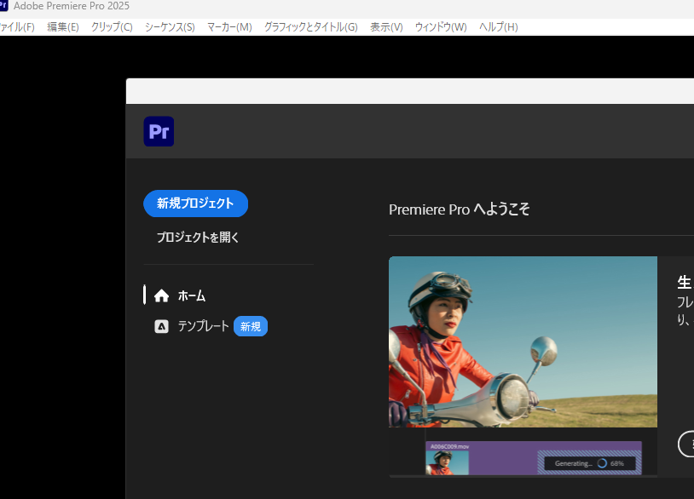Click the テンプレート sidebar icon

(161, 326)
